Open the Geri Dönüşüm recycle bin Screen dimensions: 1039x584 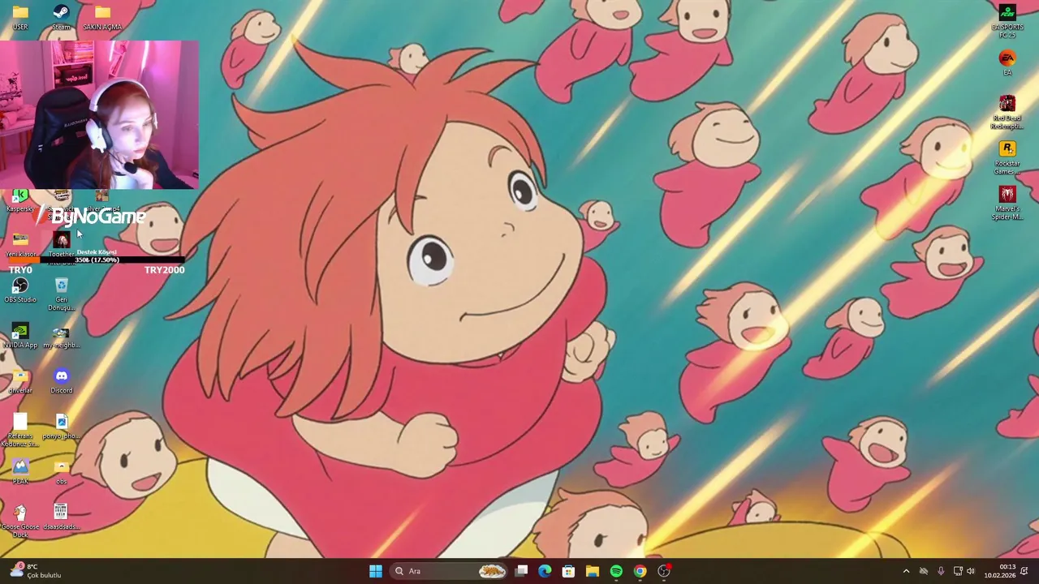click(x=61, y=294)
